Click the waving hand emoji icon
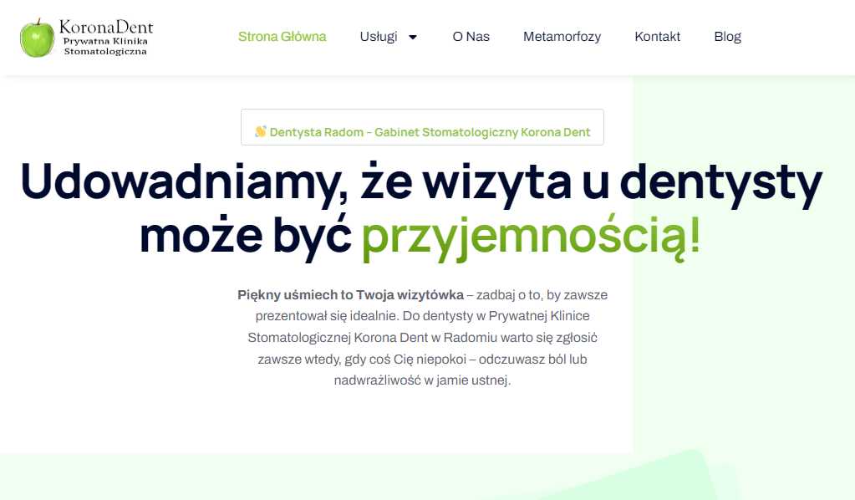 (261, 131)
